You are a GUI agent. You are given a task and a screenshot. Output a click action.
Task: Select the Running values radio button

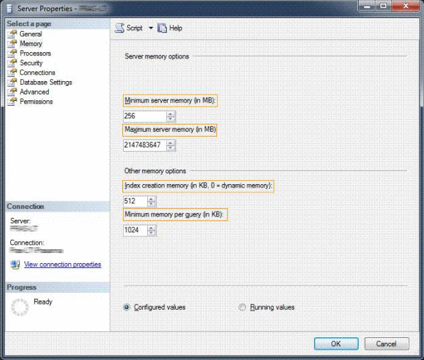pyautogui.click(x=242, y=307)
